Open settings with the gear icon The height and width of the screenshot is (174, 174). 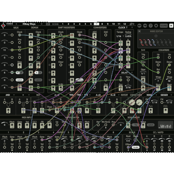pyautogui.click(x=156, y=26)
